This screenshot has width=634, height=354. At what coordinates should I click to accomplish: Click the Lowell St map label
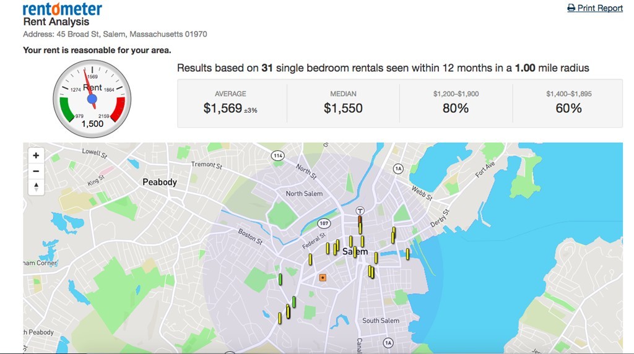click(95, 153)
